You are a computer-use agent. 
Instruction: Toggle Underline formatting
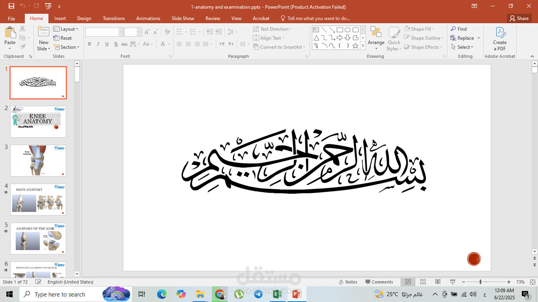[107, 44]
